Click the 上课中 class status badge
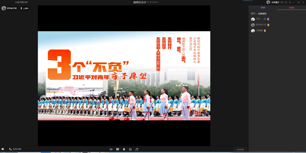Viewport: 306px width, 153px height. [x=24, y=8]
